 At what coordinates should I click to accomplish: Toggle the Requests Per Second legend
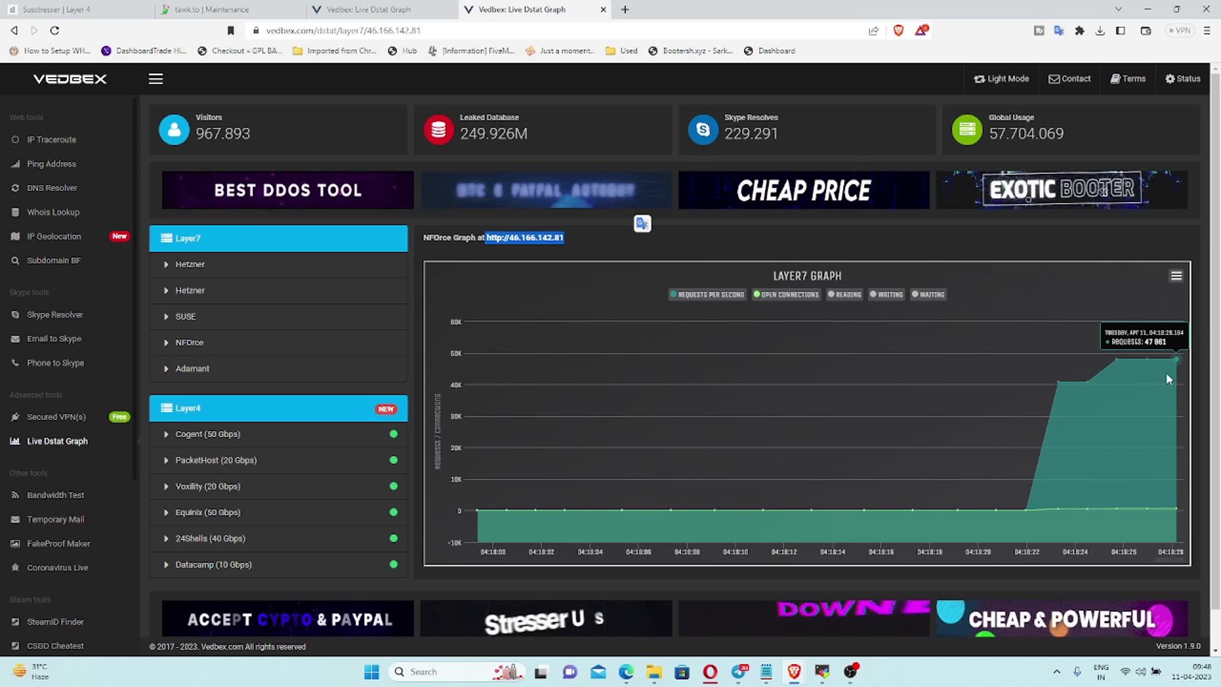[707, 294]
